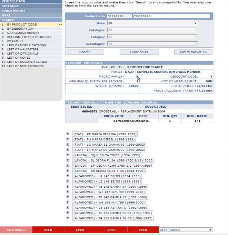Click the double-arrow next to BY PRODUCT CODE
This screenshot has height=235, width=228.
(60, 25)
